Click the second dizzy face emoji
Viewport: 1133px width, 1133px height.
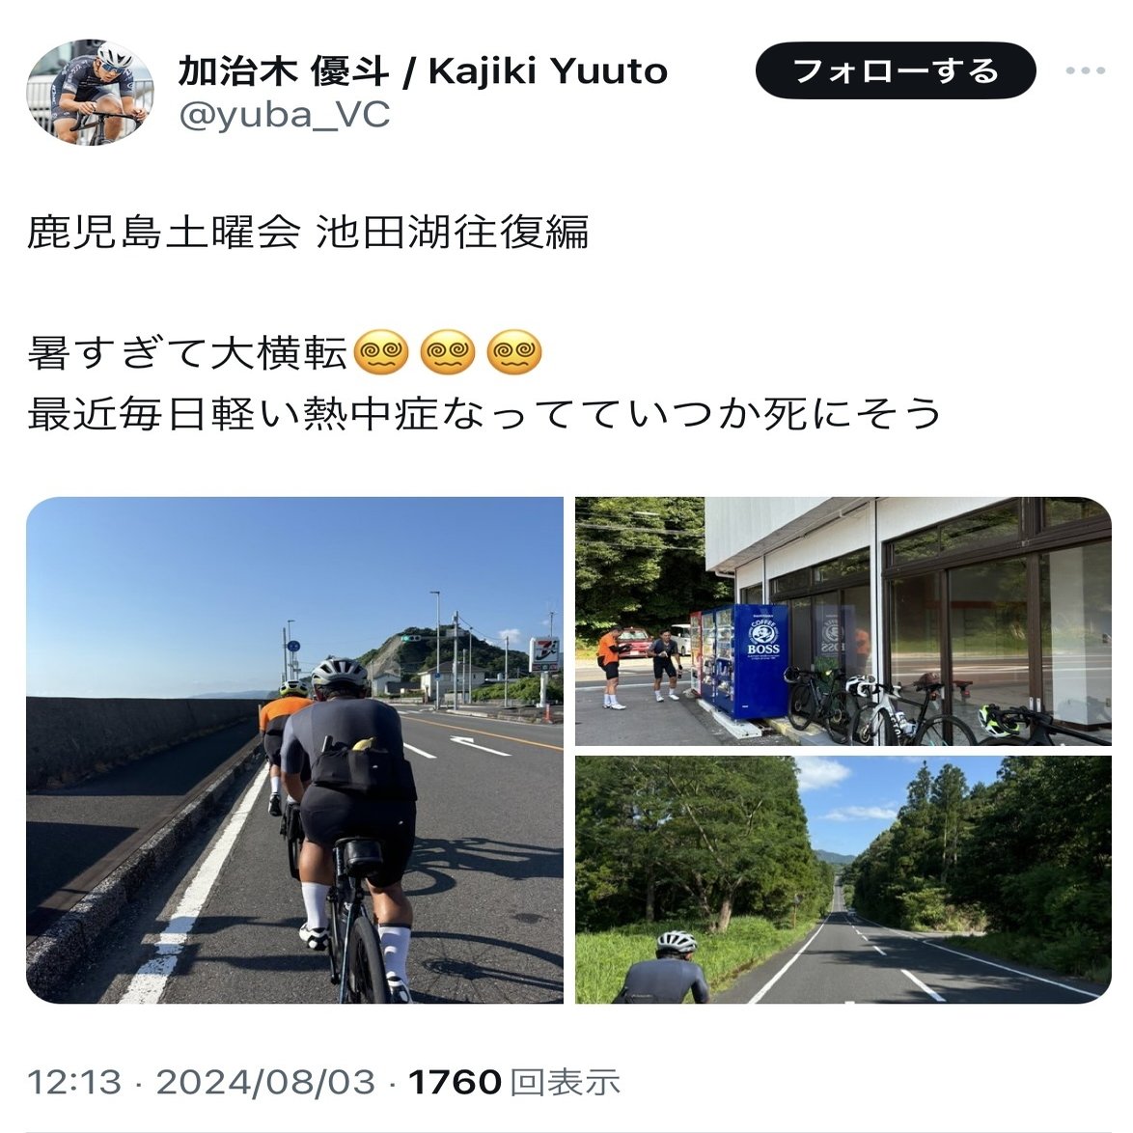[x=448, y=352]
